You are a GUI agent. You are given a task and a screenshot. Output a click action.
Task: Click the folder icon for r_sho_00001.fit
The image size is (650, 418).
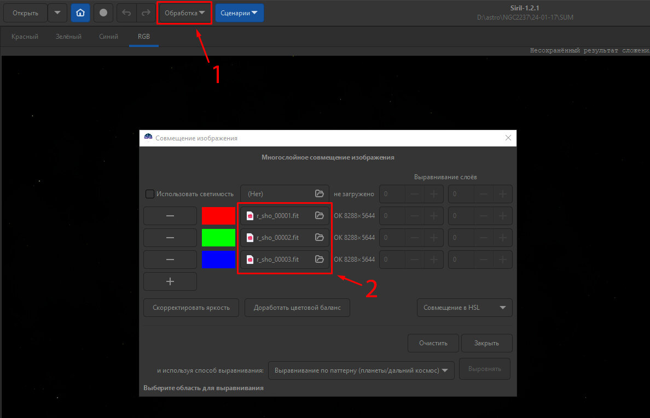click(x=319, y=216)
